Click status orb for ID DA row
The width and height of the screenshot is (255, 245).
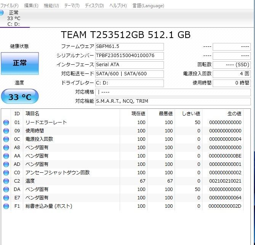[6, 189]
